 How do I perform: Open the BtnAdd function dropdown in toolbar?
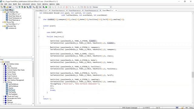tap(111, 7)
